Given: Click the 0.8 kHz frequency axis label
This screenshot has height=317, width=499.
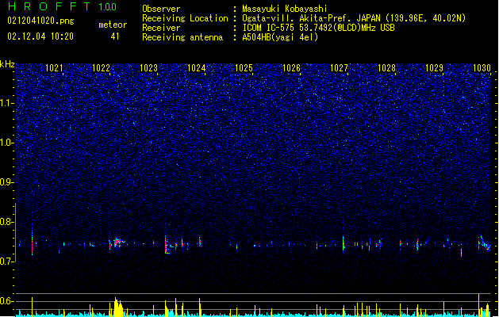Looking at the screenshot, I should [x=6, y=222].
